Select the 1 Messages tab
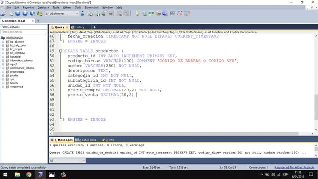This screenshot has width=318, height=179. [62, 140]
